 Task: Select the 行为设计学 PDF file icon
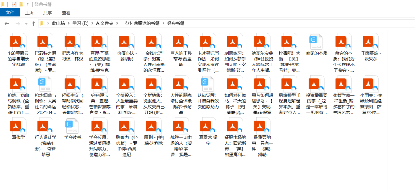[x=45, y=126]
